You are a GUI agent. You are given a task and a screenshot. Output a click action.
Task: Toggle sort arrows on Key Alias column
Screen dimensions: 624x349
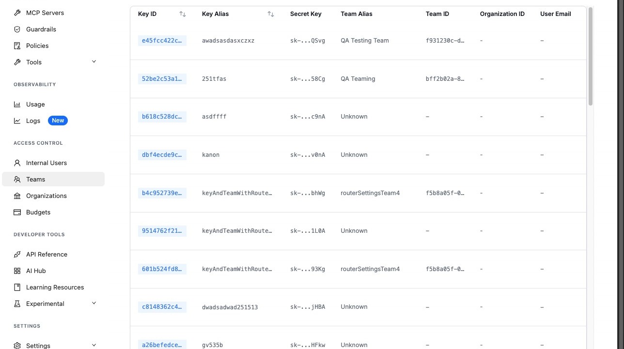point(271,14)
